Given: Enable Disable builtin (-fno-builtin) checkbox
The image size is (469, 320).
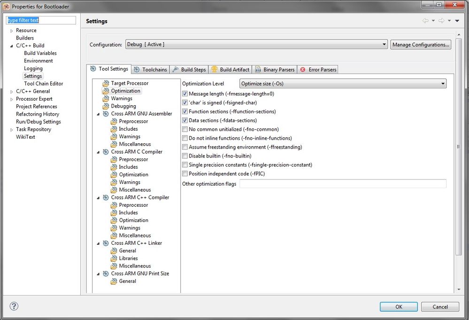Looking at the screenshot, I should pos(185,156).
